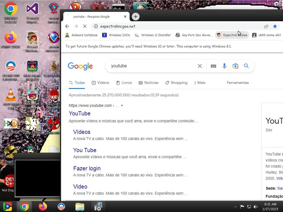Viewport: 283px width, 212px height.
Task: Select the Todas search tab
Action: (77, 83)
